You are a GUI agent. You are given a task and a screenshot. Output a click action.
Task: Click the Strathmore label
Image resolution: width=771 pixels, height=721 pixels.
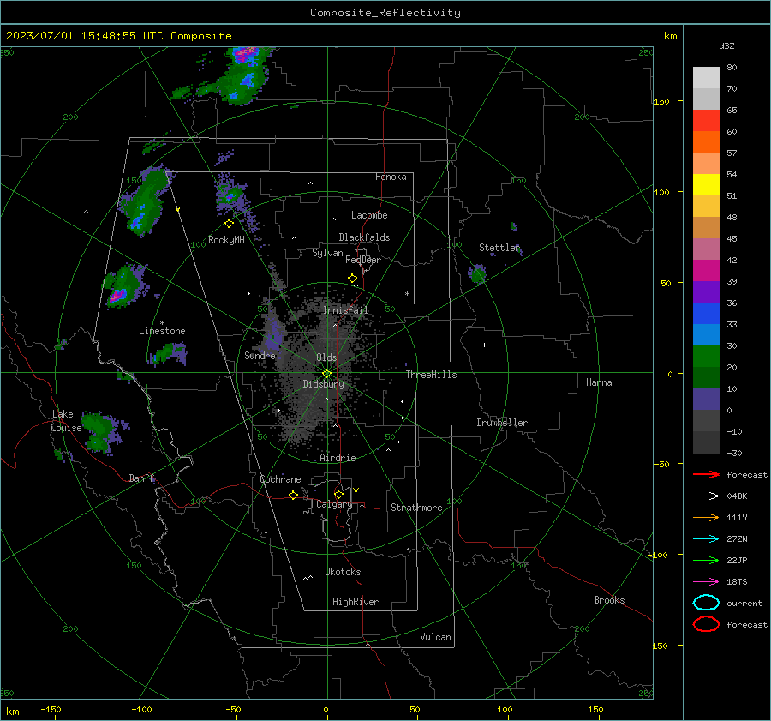(x=416, y=508)
